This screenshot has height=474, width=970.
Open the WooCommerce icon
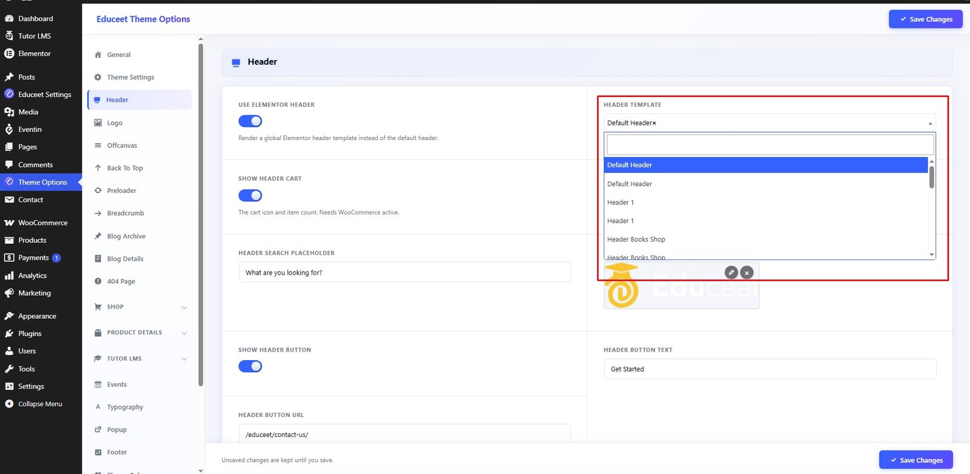(9, 223)
